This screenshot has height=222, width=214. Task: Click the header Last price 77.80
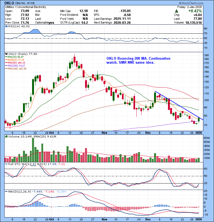tap(198, 19)
